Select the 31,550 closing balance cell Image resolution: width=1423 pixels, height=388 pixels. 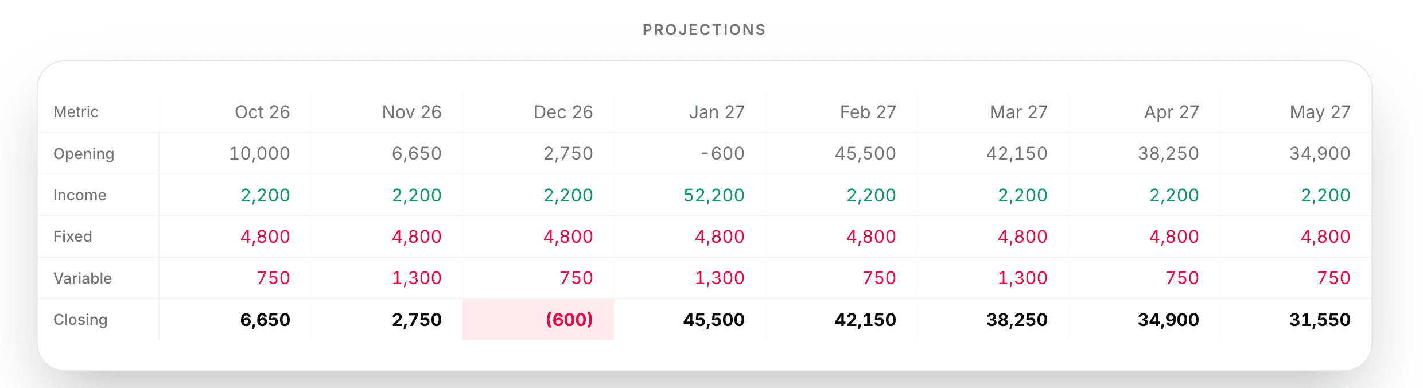[x=1320, y=320]
